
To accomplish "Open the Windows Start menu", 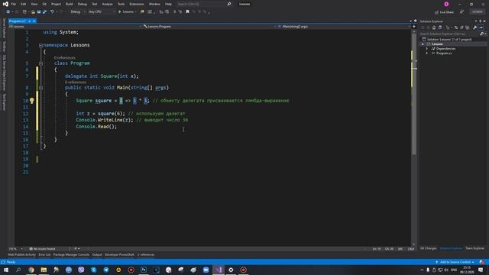I will tap(6, 270).
